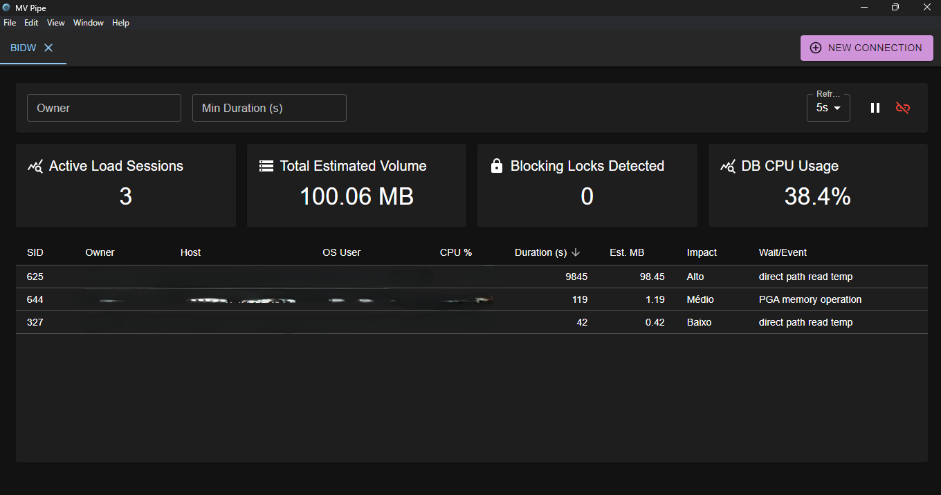The width and height of the screenshot is (941, 495).
Task: Open the Window menu
Action: click(89, 23)
